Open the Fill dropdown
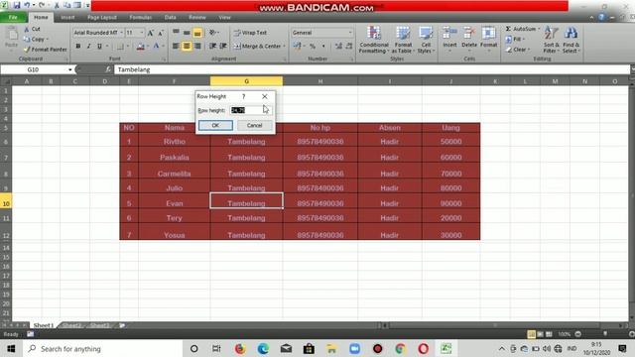The image size is (635, 357). point(515,40)
